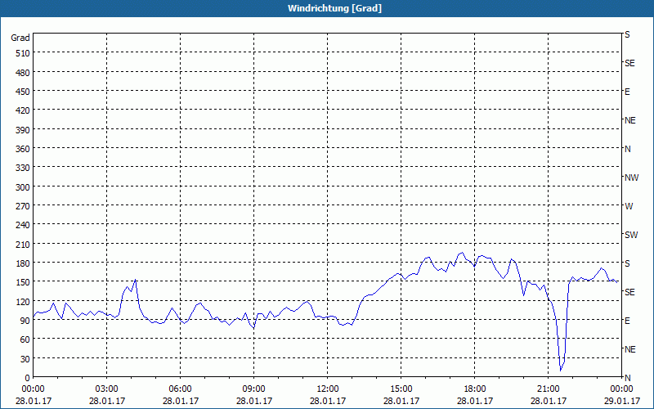This screenshot has height=409, width=654.
Task: Click the NE compass label beside the 390 gridline
Action: click(630, 120)
